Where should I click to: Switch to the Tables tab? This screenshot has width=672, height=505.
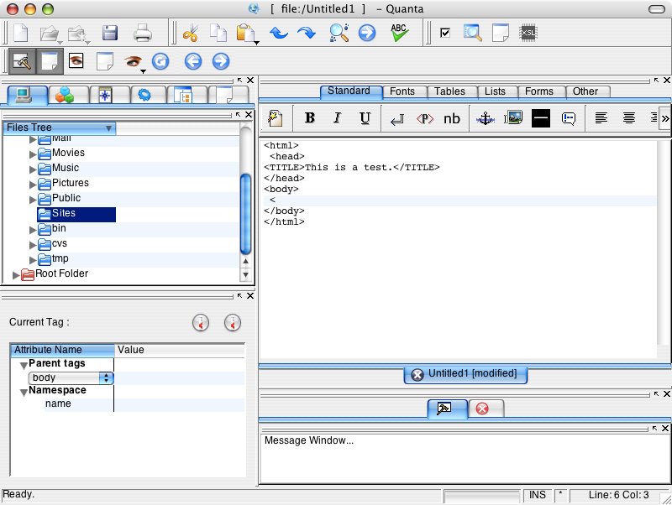pos(449,91)
